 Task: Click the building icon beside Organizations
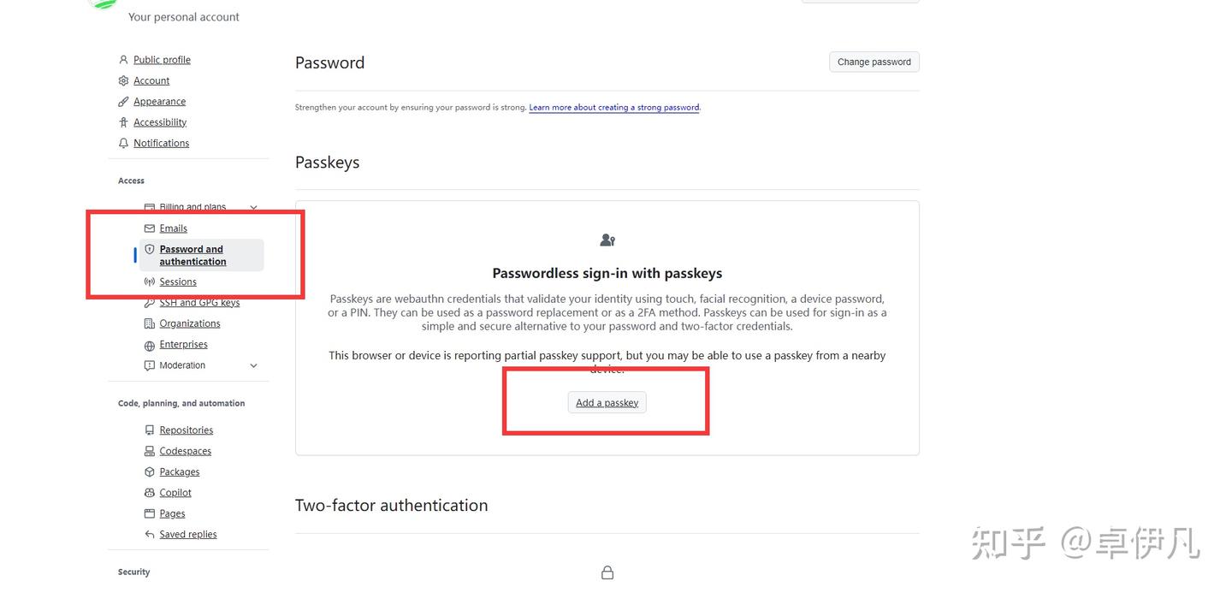[150, 323]
